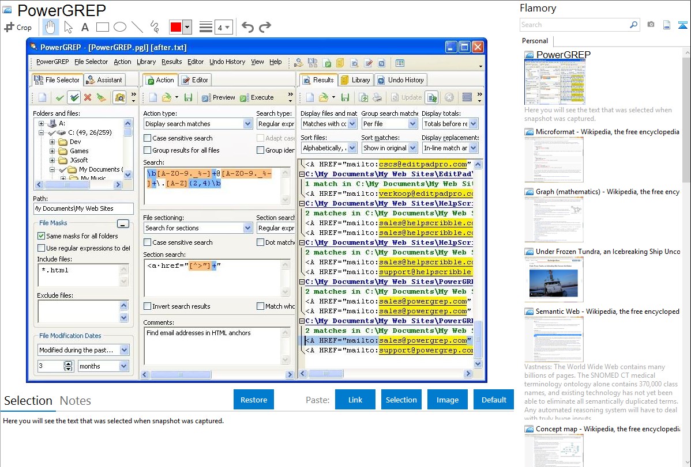Open the Library menu in the menu bar
691x467 pixels.
146,62
